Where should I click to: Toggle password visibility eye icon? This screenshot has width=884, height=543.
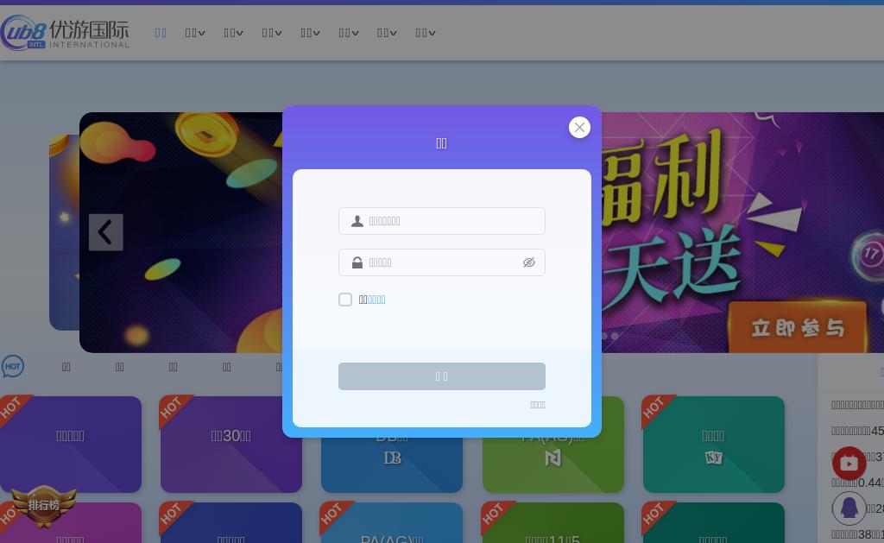click(x=529, y=262)
